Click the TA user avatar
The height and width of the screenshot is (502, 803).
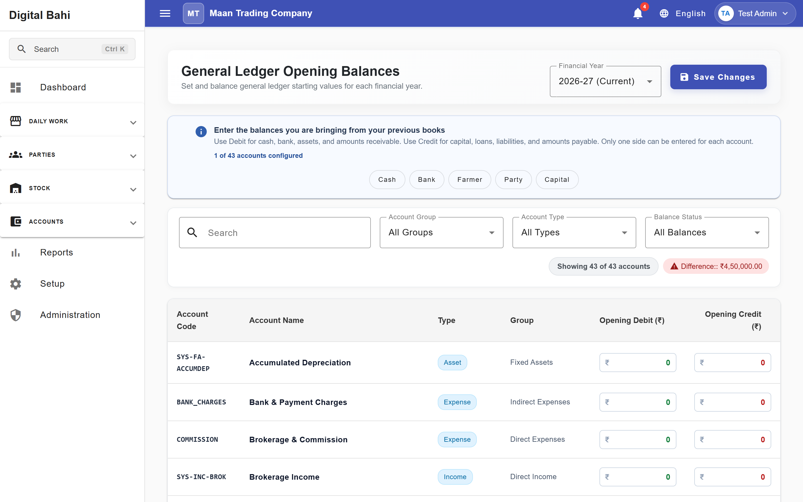coord(725,13)
